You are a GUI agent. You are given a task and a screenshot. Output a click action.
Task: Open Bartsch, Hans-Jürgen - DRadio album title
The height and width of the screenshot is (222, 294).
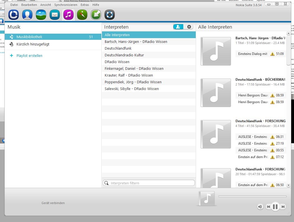[260, 38]
